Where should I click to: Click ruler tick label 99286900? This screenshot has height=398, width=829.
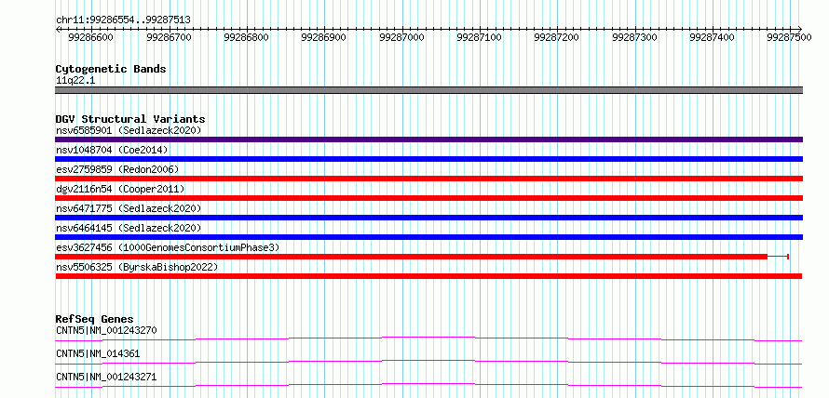coord(323,37)
